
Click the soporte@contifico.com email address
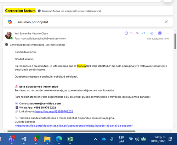click(45, 104)
